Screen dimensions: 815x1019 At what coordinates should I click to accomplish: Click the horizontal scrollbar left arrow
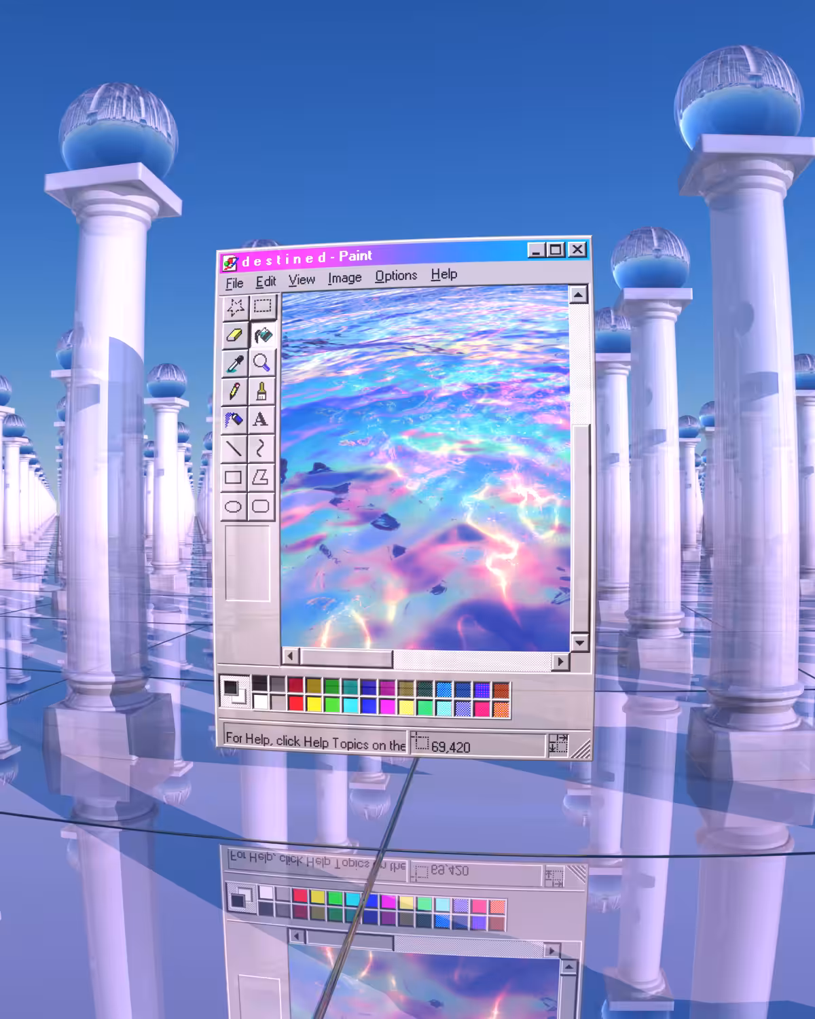pos(290,656)
